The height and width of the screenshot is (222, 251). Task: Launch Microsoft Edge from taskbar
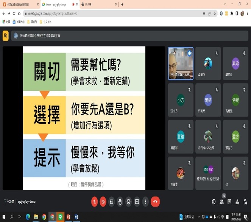(28, 217)
